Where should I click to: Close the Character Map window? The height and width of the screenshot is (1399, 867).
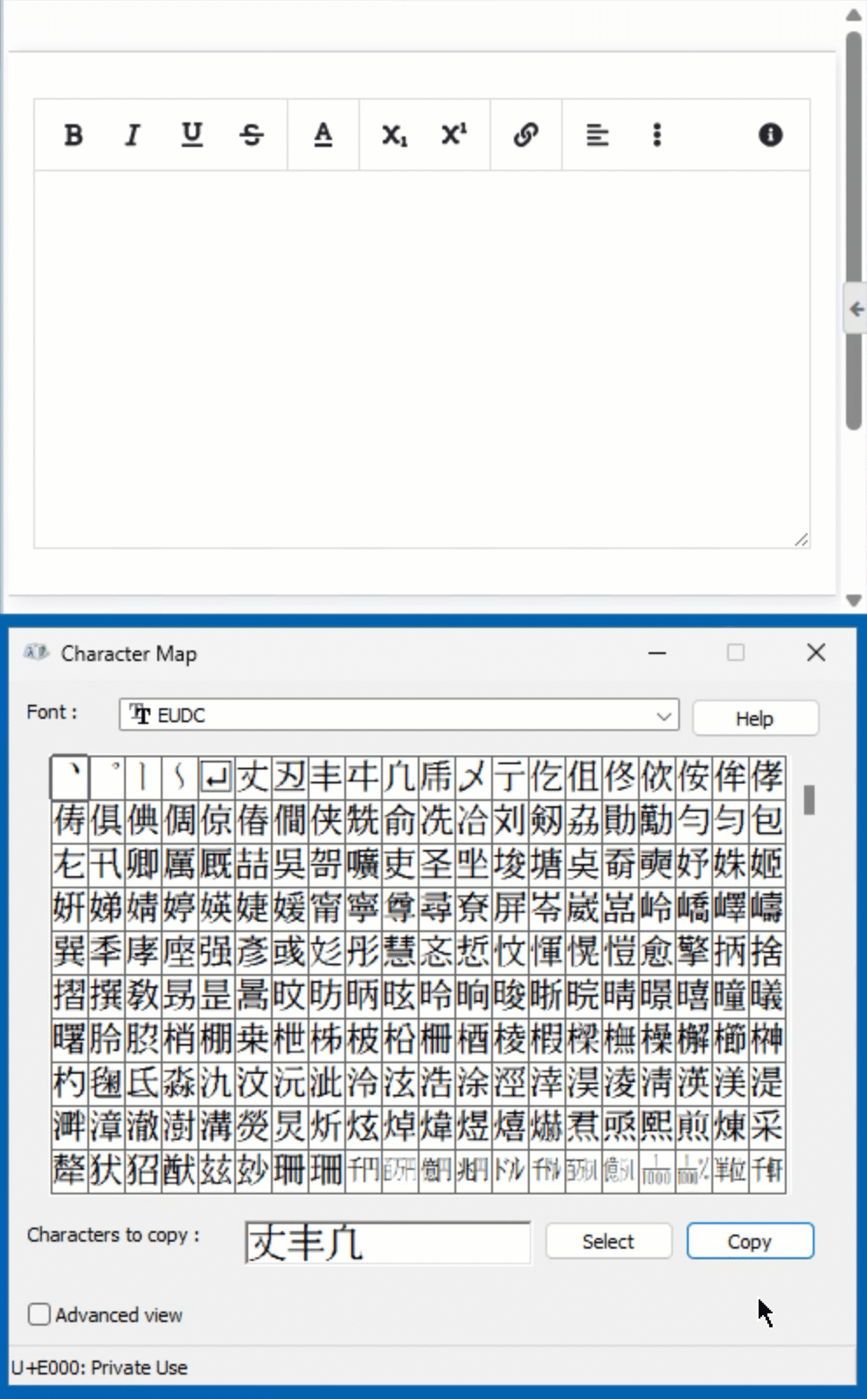[816, 652]
